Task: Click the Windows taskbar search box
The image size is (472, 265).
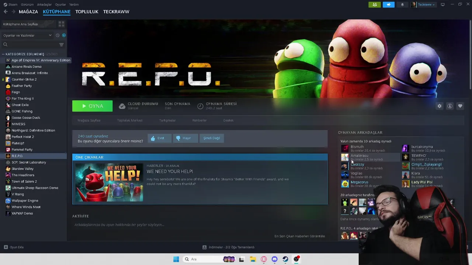Action: pos(209,259)
